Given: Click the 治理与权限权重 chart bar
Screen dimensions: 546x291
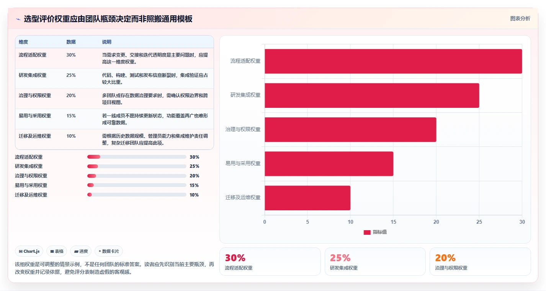Looking at the screenshot, I should click(350, 130).
